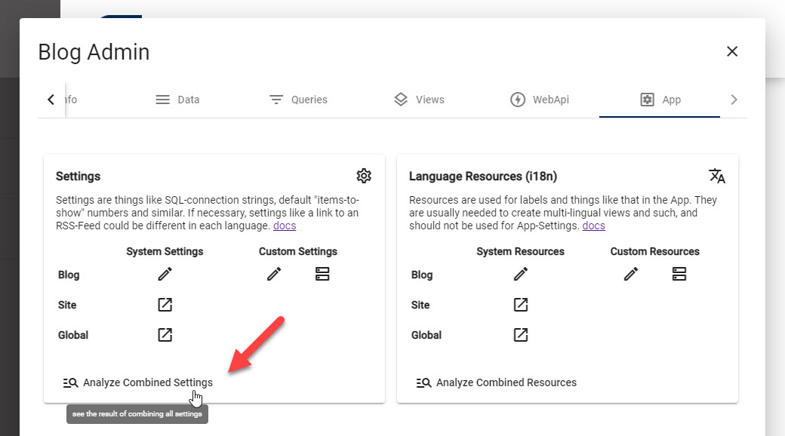The height and width of the screenshot is (436, 785).
Task: Open docs link in Settings description
Action: [285, 226]
